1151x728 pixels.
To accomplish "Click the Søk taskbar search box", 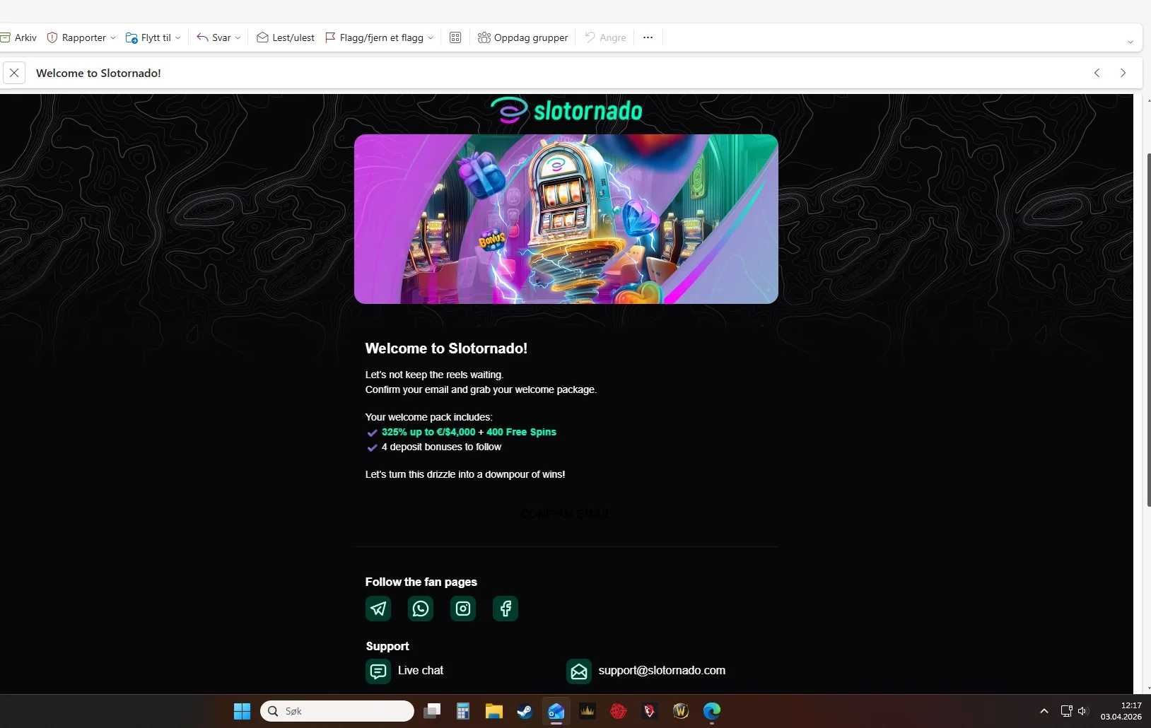I will (x=337, y=711).
